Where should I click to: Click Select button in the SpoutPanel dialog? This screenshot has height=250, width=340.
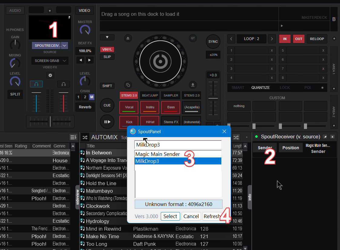(x=170, y=216)
